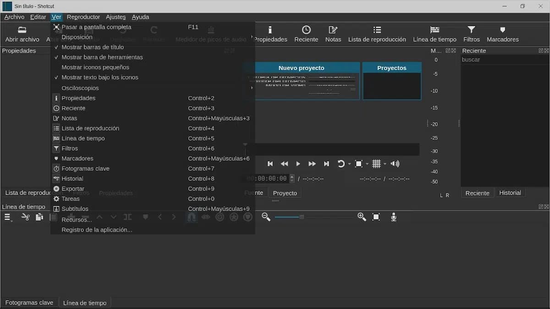Open the Ayuda menu
This screenshot has height=309, width=550.
140,17
